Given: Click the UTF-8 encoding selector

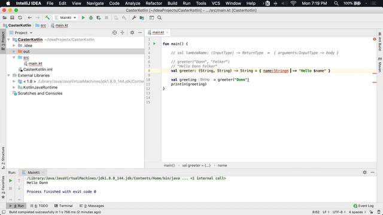Looking at the screenshot, I should coord(339,212).
